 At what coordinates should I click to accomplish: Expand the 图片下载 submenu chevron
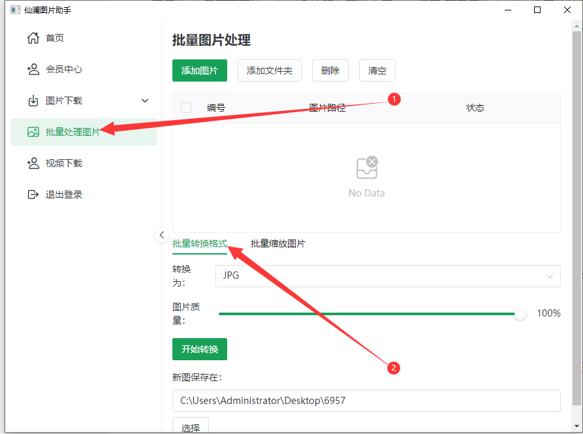[145, 101]
